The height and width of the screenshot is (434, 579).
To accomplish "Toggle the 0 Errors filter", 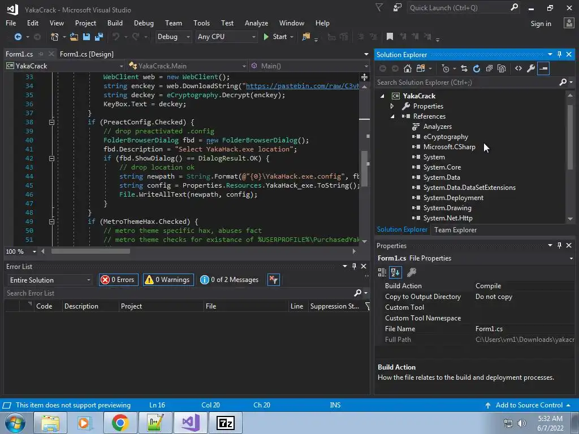I will click(x=119, y=280).
